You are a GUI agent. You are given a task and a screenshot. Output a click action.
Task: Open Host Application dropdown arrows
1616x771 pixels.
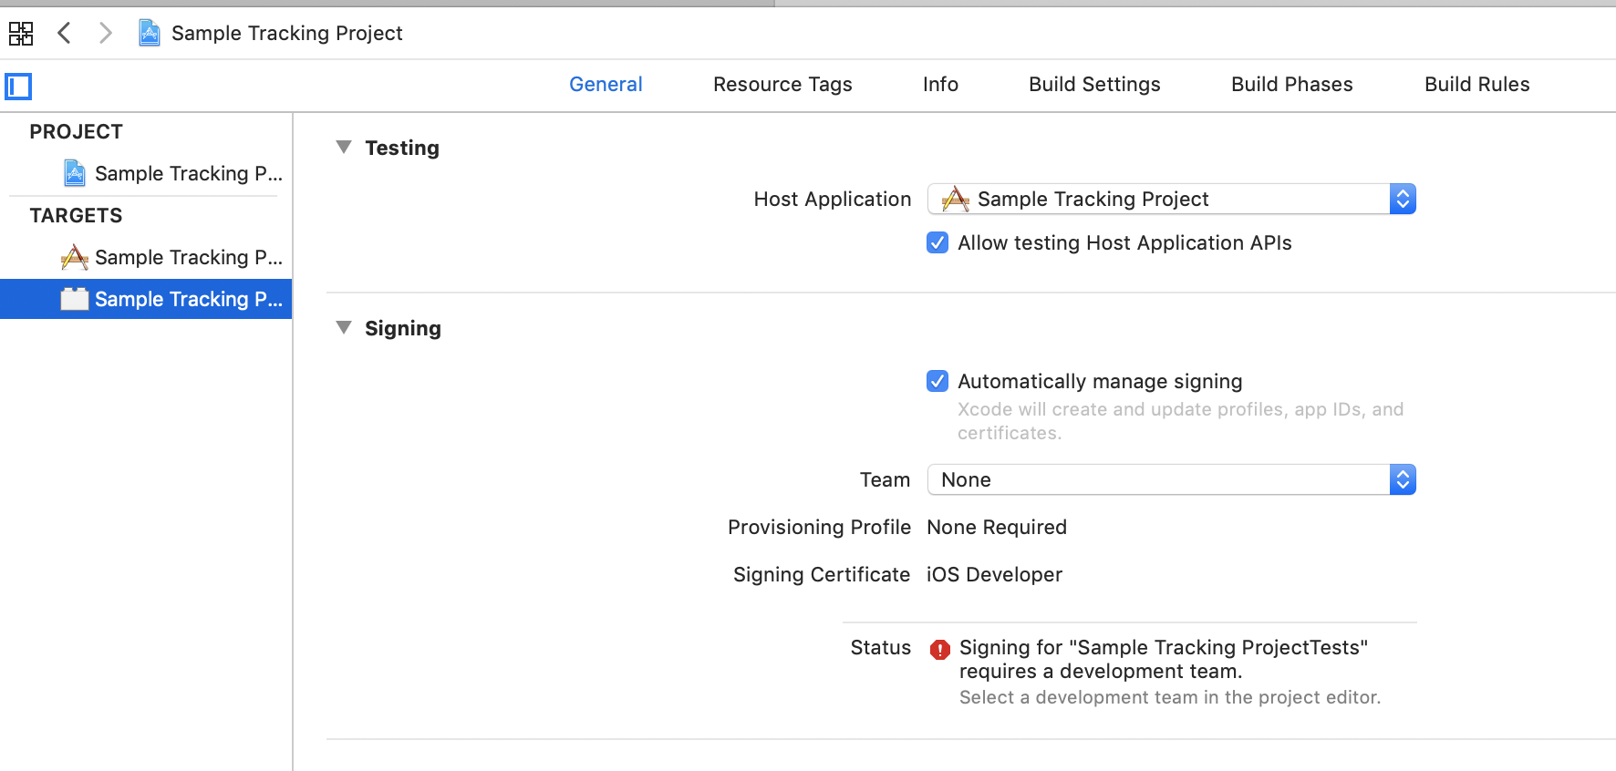[x=1403, y=199]
